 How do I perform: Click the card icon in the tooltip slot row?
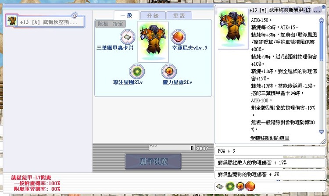[x=220, y=186]
